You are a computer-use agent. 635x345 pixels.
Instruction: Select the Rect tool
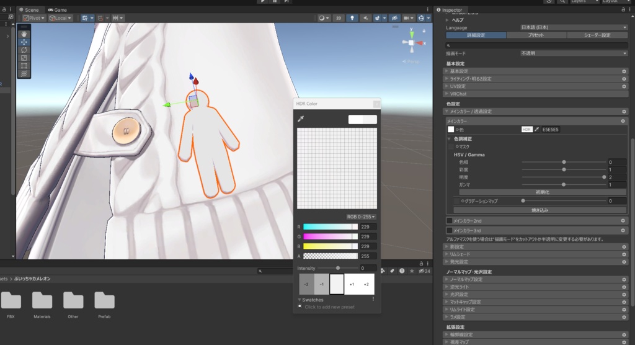click(x=24, y=66)
